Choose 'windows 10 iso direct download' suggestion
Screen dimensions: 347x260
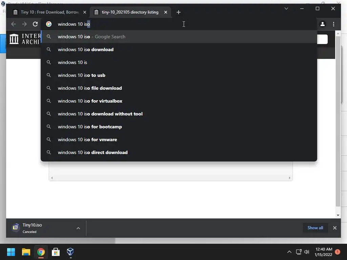coord(179,152)
